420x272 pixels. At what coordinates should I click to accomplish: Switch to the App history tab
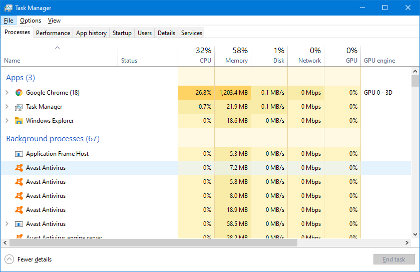point(91,33)
